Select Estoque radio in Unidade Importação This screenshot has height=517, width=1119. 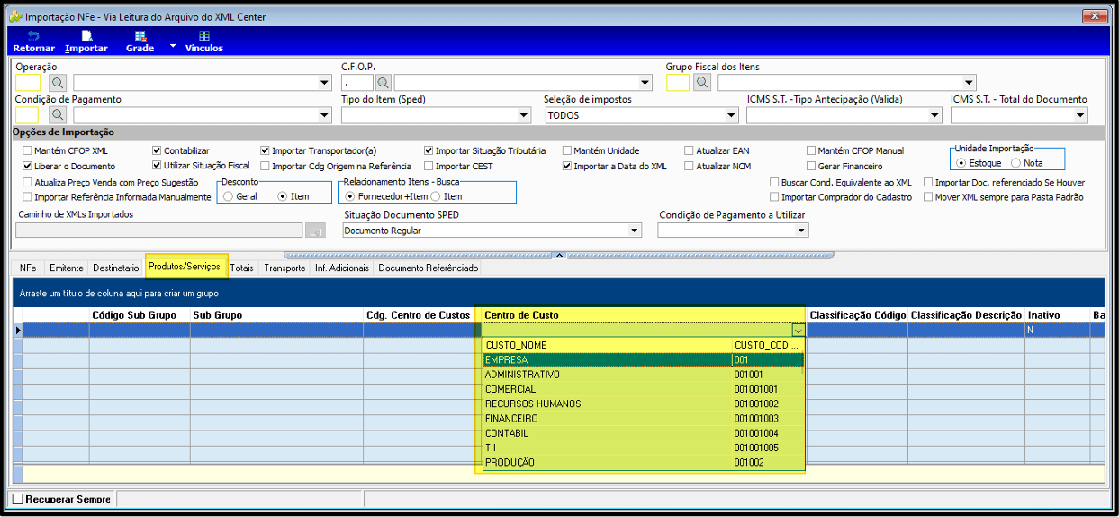pyautogui.click(x=961, y=163)
